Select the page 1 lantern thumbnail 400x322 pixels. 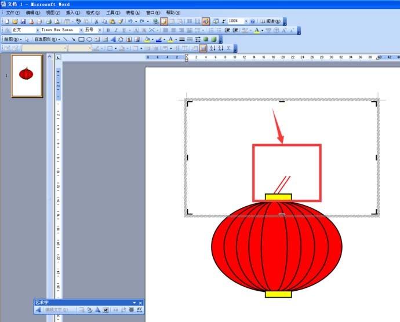[27, 75]
